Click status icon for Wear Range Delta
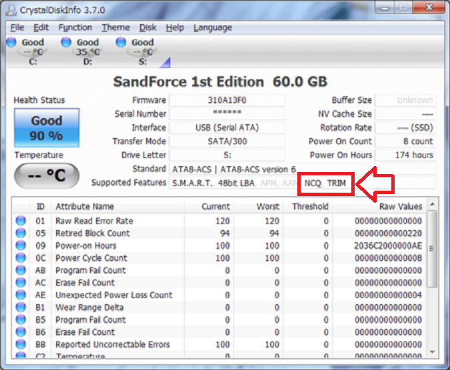This screenshot has height=370, width=450. point(21,307)
